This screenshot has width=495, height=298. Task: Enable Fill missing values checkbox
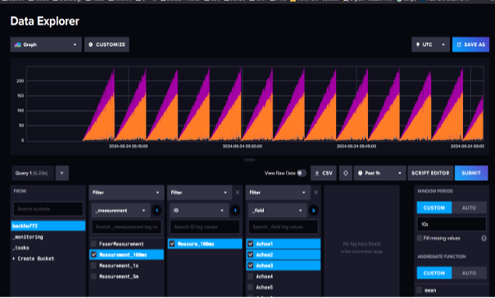tap(420, 238)
